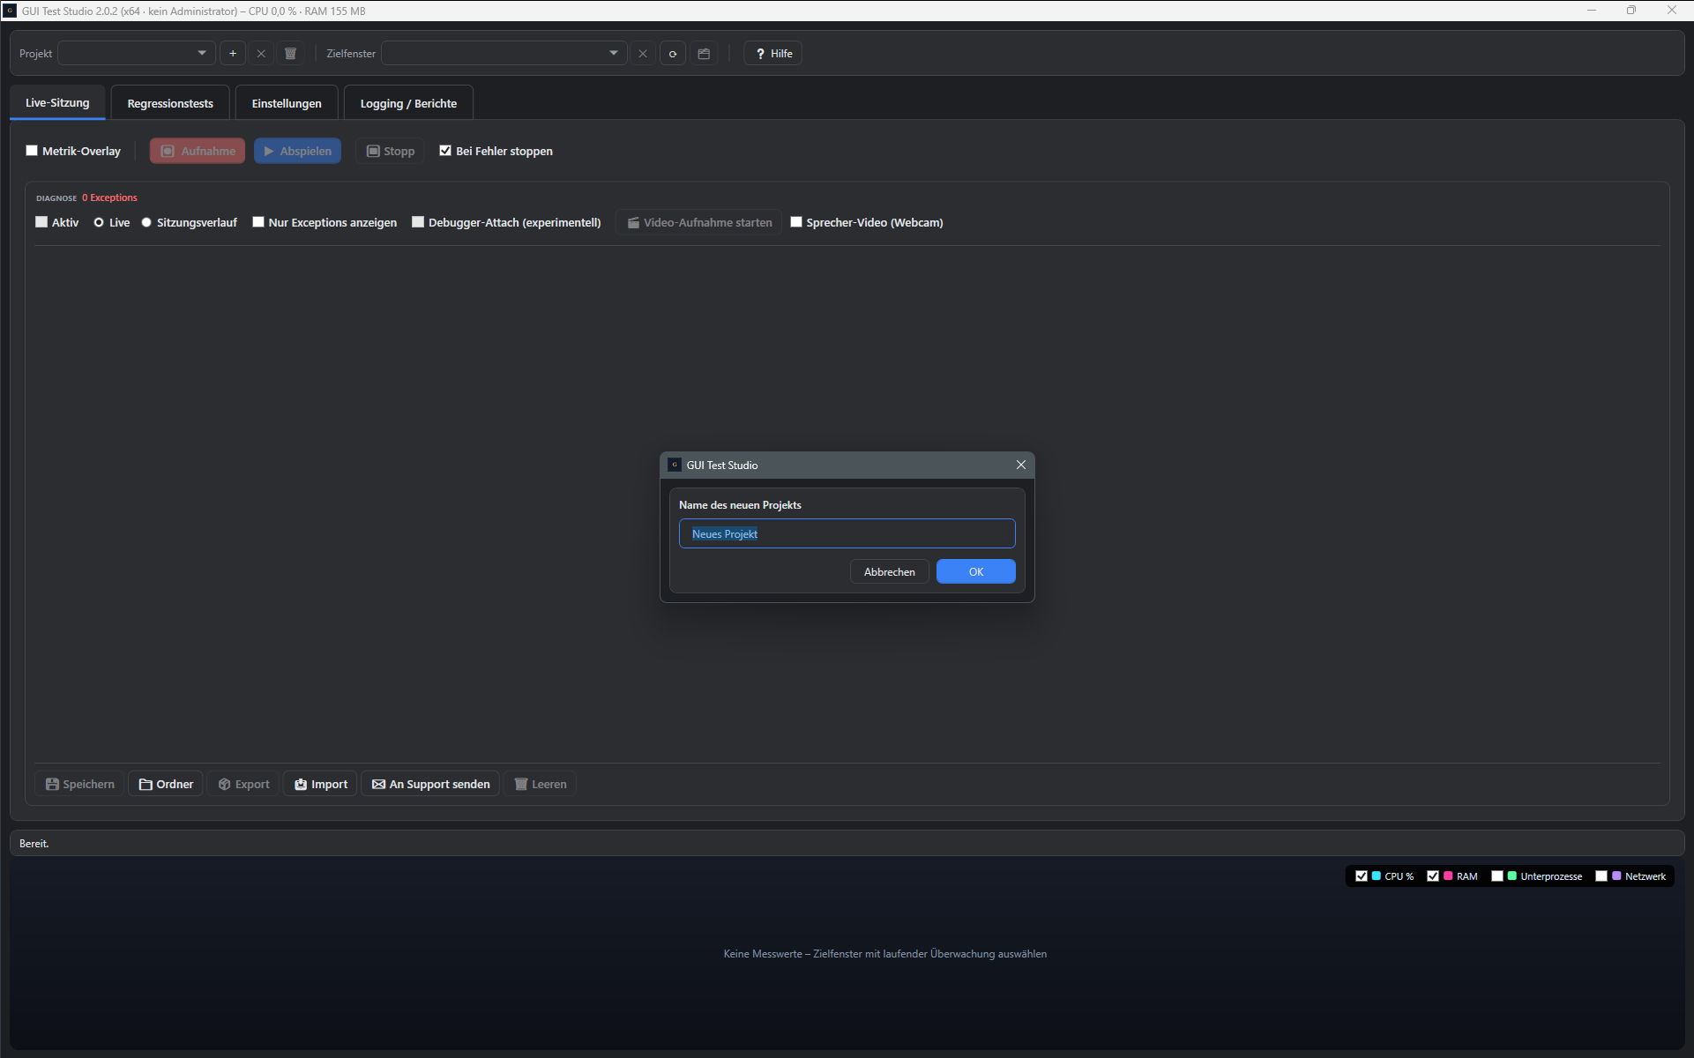The width and height of the screenshot is (1694, 1058).
Task: Add a new project with plus icon
Action: pos(233,54)
